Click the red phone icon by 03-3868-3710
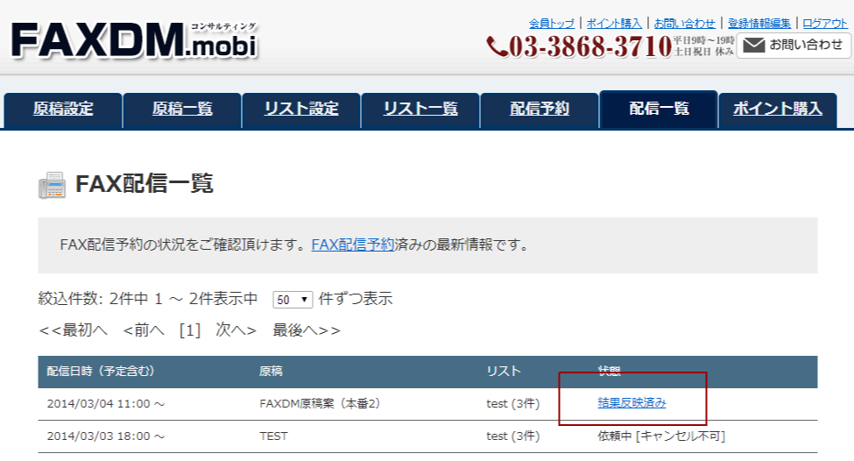854x461 pixels. (497, 46)
